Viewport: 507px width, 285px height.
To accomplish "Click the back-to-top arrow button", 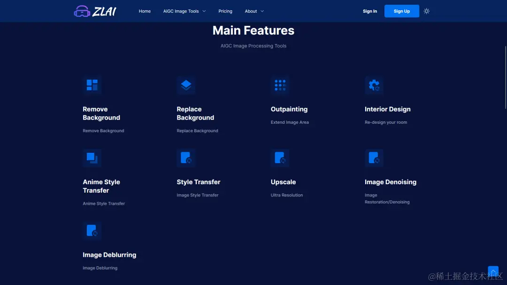I will 493,271.
